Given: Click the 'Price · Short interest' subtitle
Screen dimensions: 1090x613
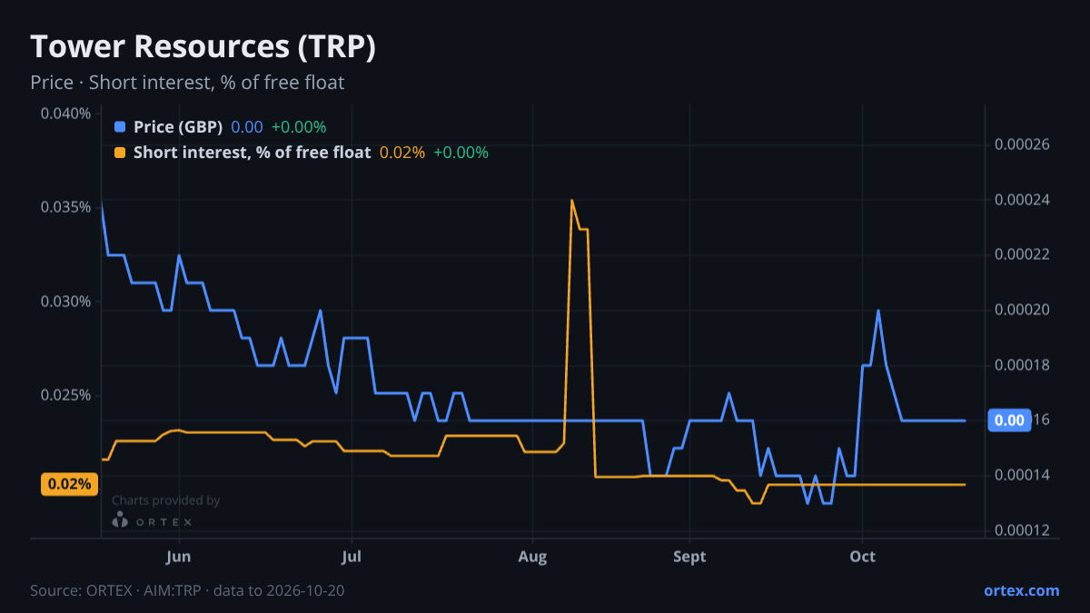Looking at the screenshot, I should click(x=187, y=83).
